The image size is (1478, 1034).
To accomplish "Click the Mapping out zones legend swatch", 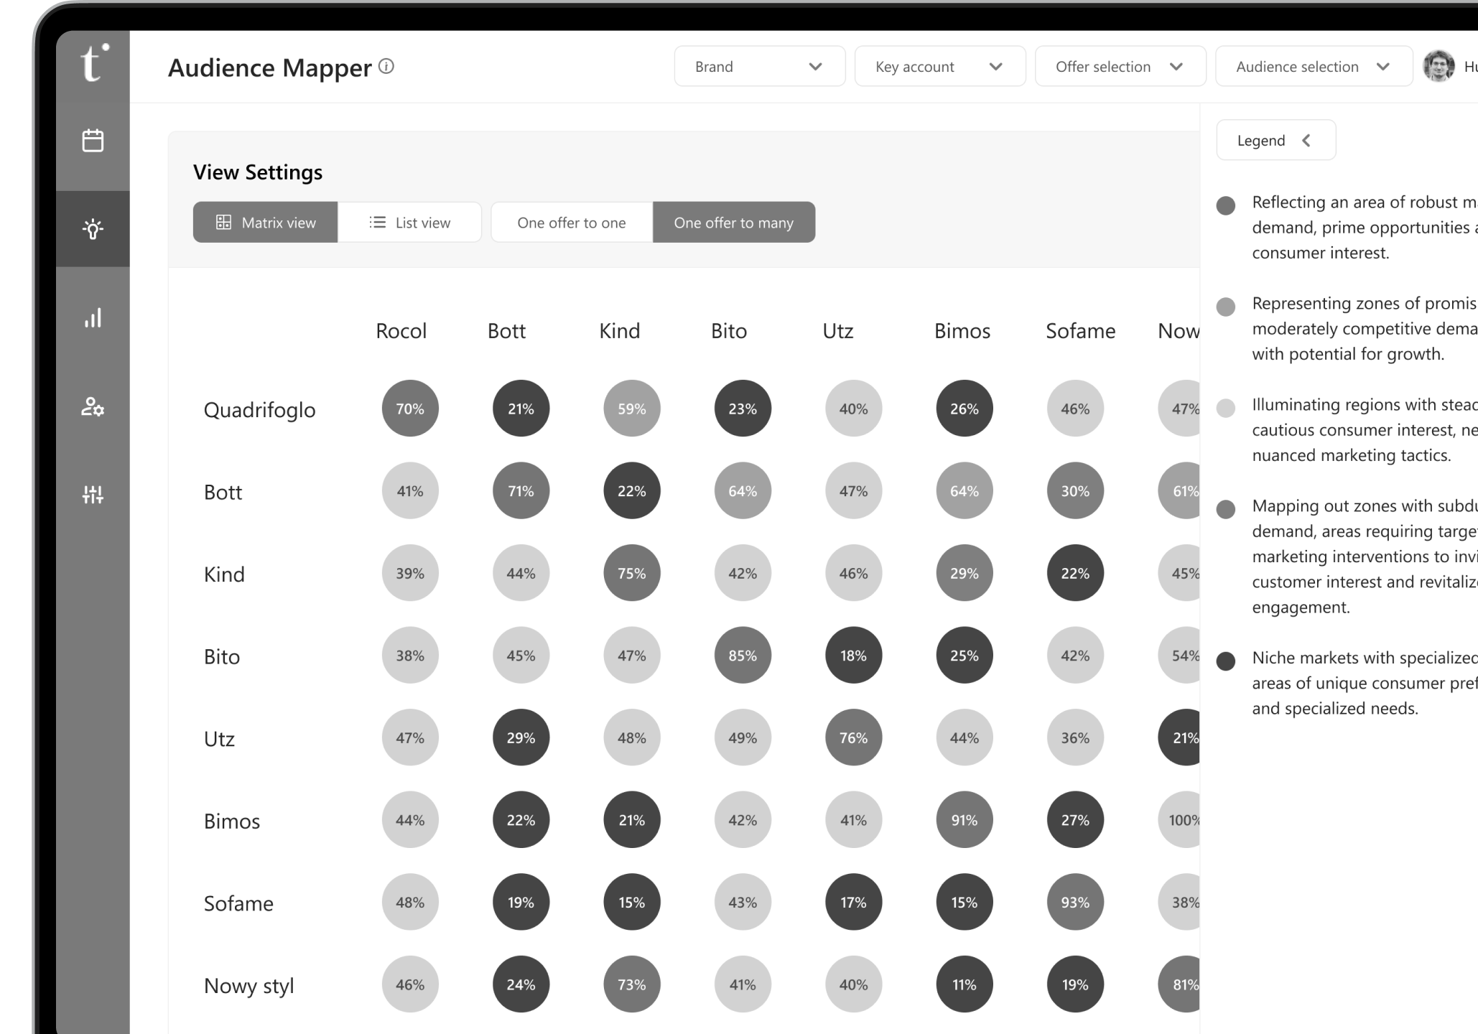I will (x=1226, y=509).
